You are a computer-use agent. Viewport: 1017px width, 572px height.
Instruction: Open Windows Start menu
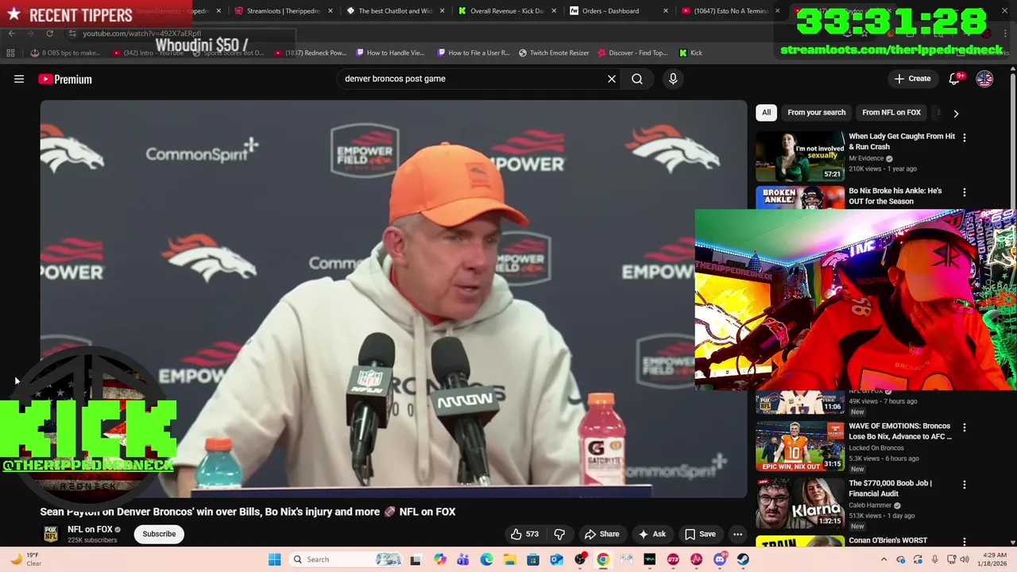click(274, 559)
